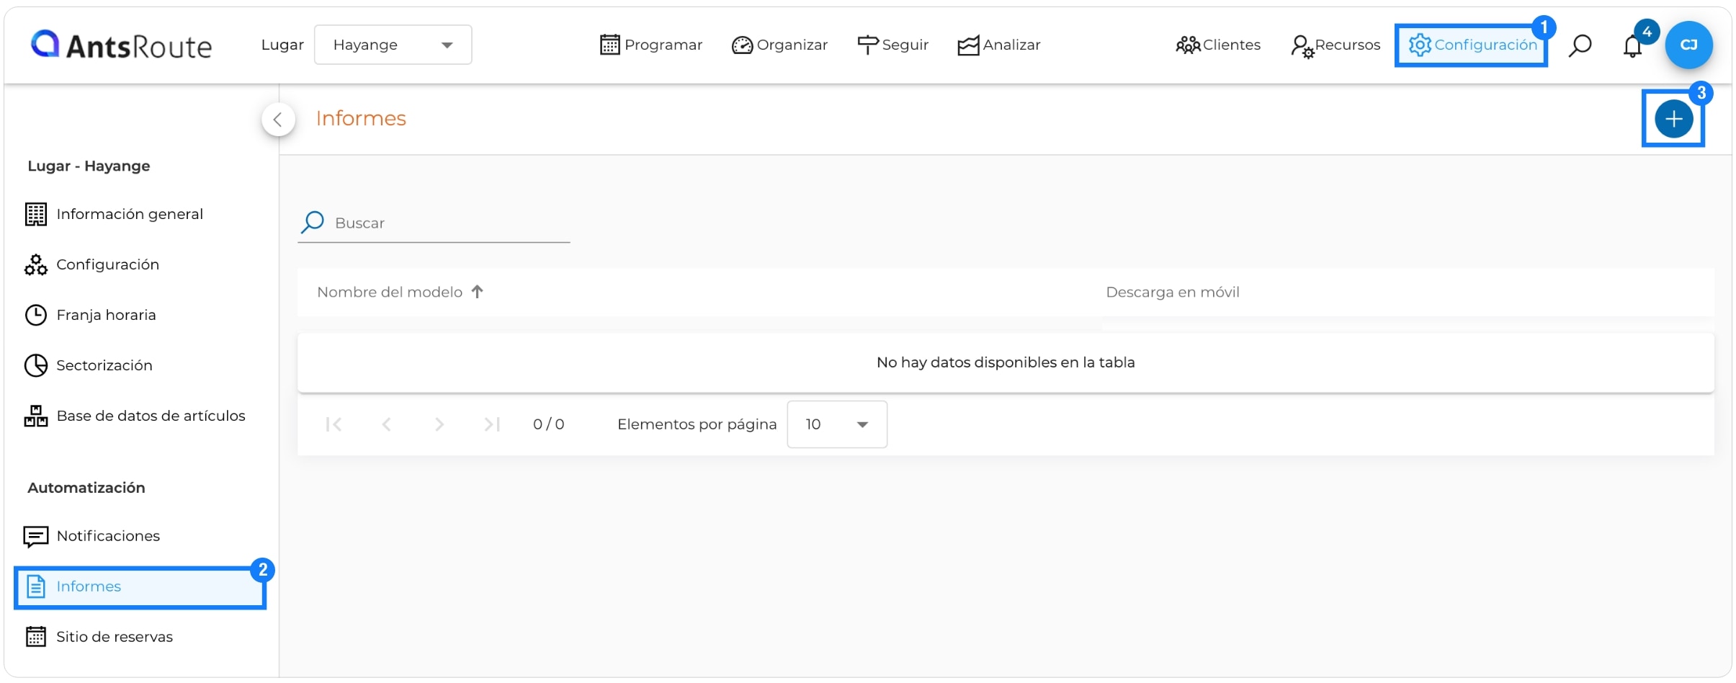The image size is (1736, 683).
Task: Open Información general in sidebar
Action: pyautogui.click(x=114, y=214)
